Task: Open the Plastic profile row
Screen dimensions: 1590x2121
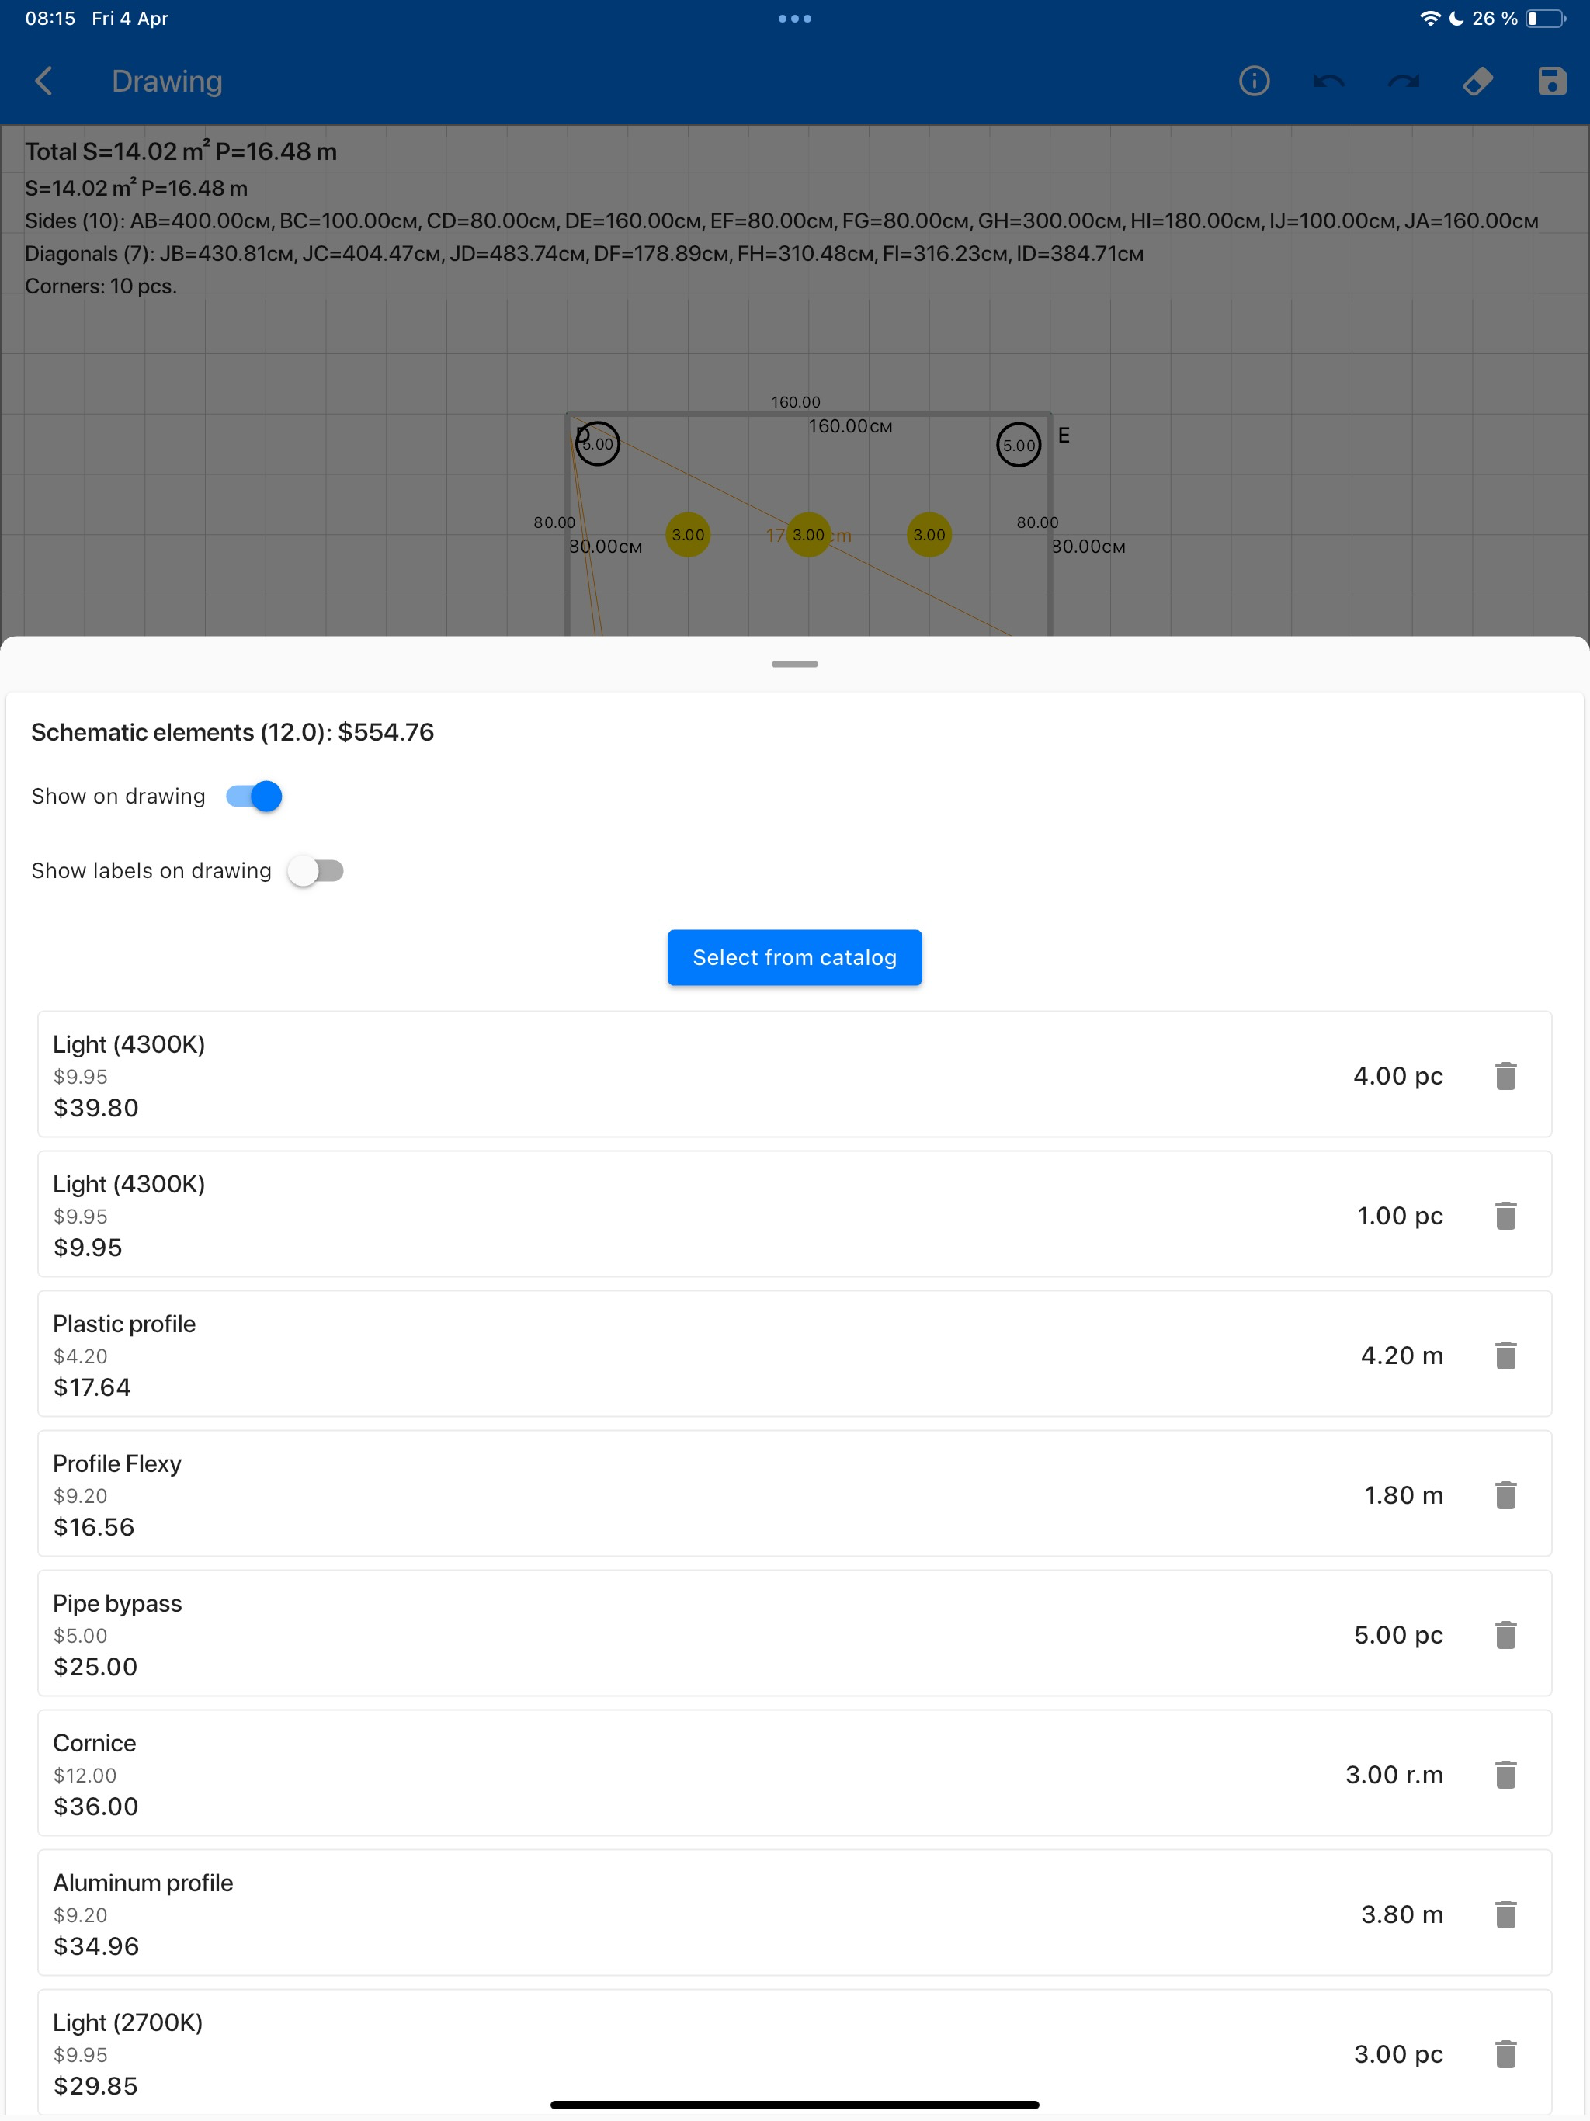Action: (795, 1354)
